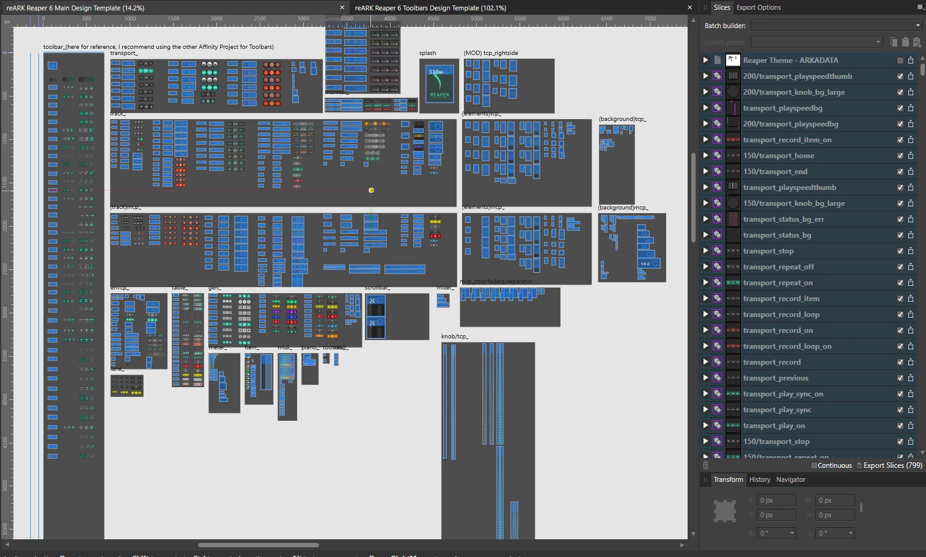
Task: Expand 200/transport_knob_bg_large slice row
Action: coord(705,92)
